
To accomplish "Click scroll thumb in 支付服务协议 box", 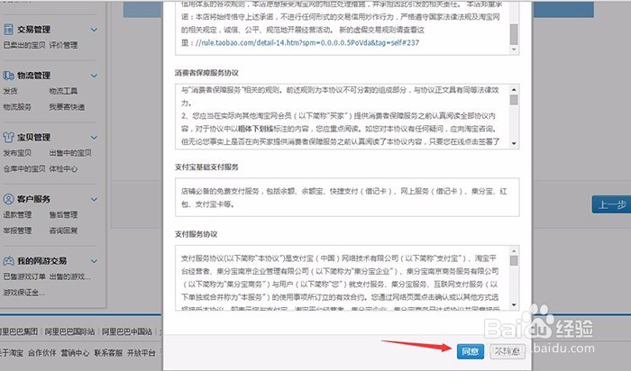I will 514,261.
